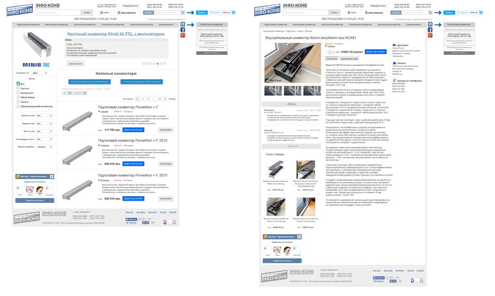Open the blue cart icon in right page header
Viewport: 495px width, 296px height.
(x=481, y=13)
